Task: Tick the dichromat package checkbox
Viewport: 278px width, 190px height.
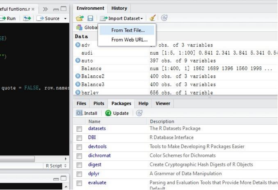Action: point(79,156)
